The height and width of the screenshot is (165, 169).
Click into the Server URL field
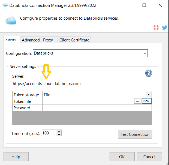coord(82,84)
